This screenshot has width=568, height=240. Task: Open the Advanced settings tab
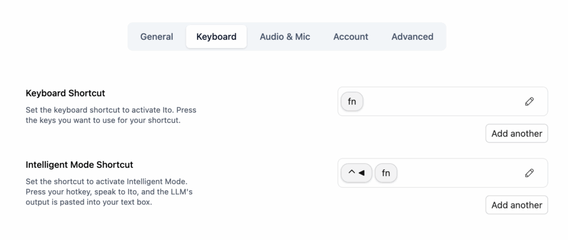coord(412,37)
